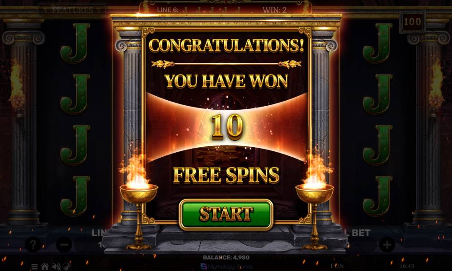Toggle the turbo mode icon

67,266
